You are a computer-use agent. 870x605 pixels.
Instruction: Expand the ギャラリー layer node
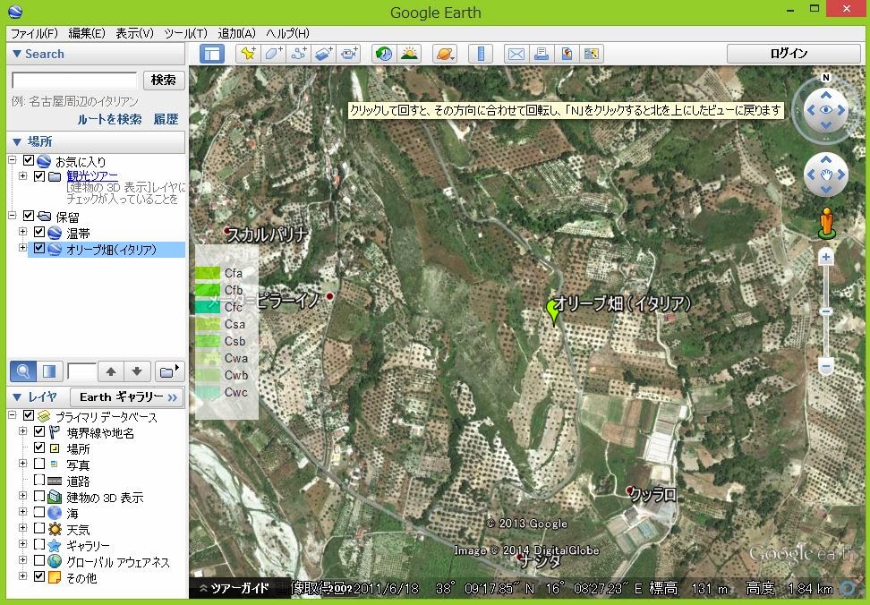[x=22, y=544]
